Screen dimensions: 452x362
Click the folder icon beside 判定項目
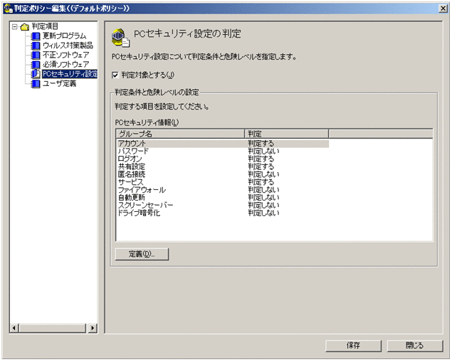pos(25,27)
